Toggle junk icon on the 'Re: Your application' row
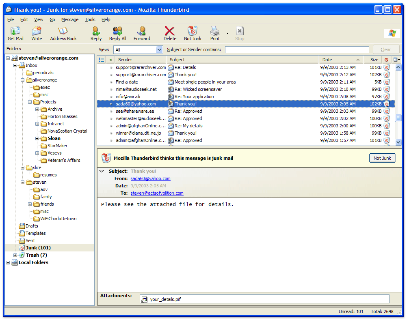409x322 pixels. tap(387, 97)
